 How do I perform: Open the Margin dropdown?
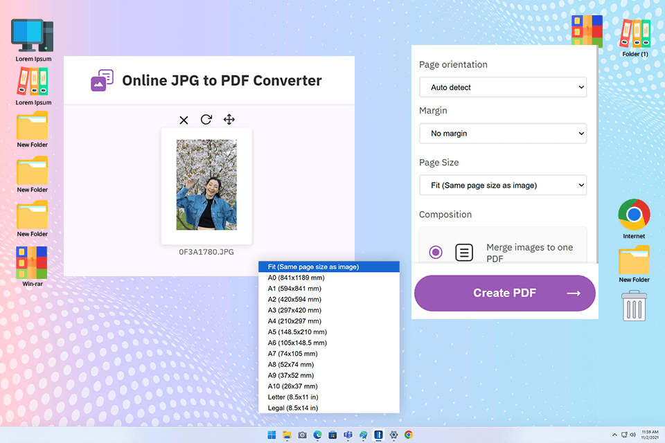503,134
